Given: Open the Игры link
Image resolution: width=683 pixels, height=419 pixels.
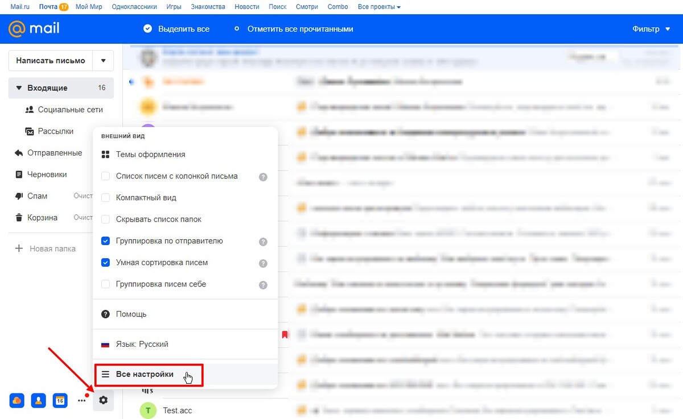Looking at the screenshot, I should (x=174, y=7).
